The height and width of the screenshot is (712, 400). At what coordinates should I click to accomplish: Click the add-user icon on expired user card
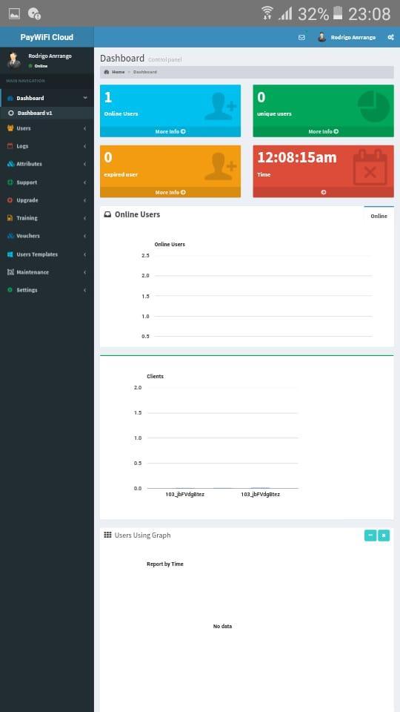click(221, 166)
